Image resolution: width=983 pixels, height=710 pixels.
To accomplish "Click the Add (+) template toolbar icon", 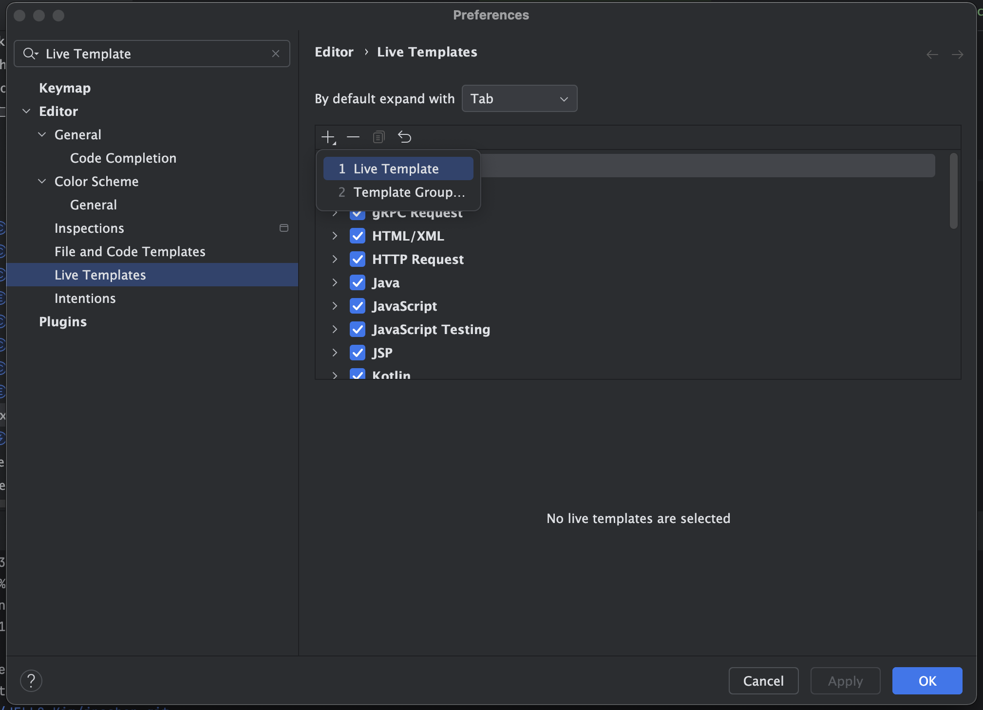I will tap(328, 137).
